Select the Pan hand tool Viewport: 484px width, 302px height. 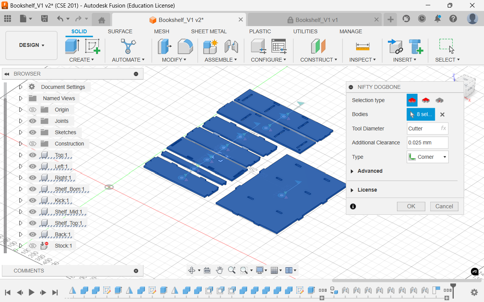click(x=219, y=270)
